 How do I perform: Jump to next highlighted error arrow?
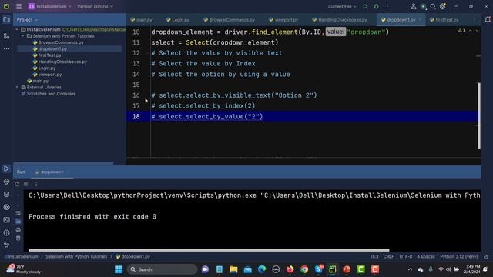coord(478,31)
